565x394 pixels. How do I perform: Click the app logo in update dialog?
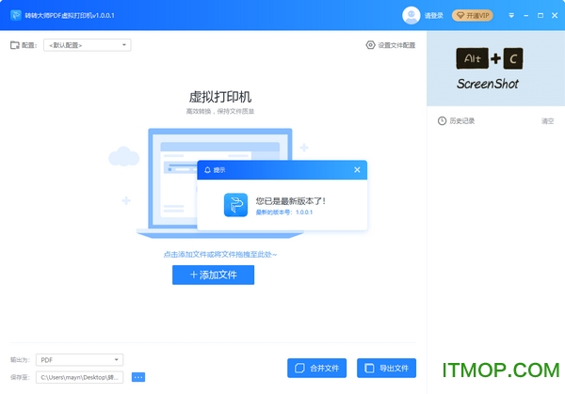[235, 205]
